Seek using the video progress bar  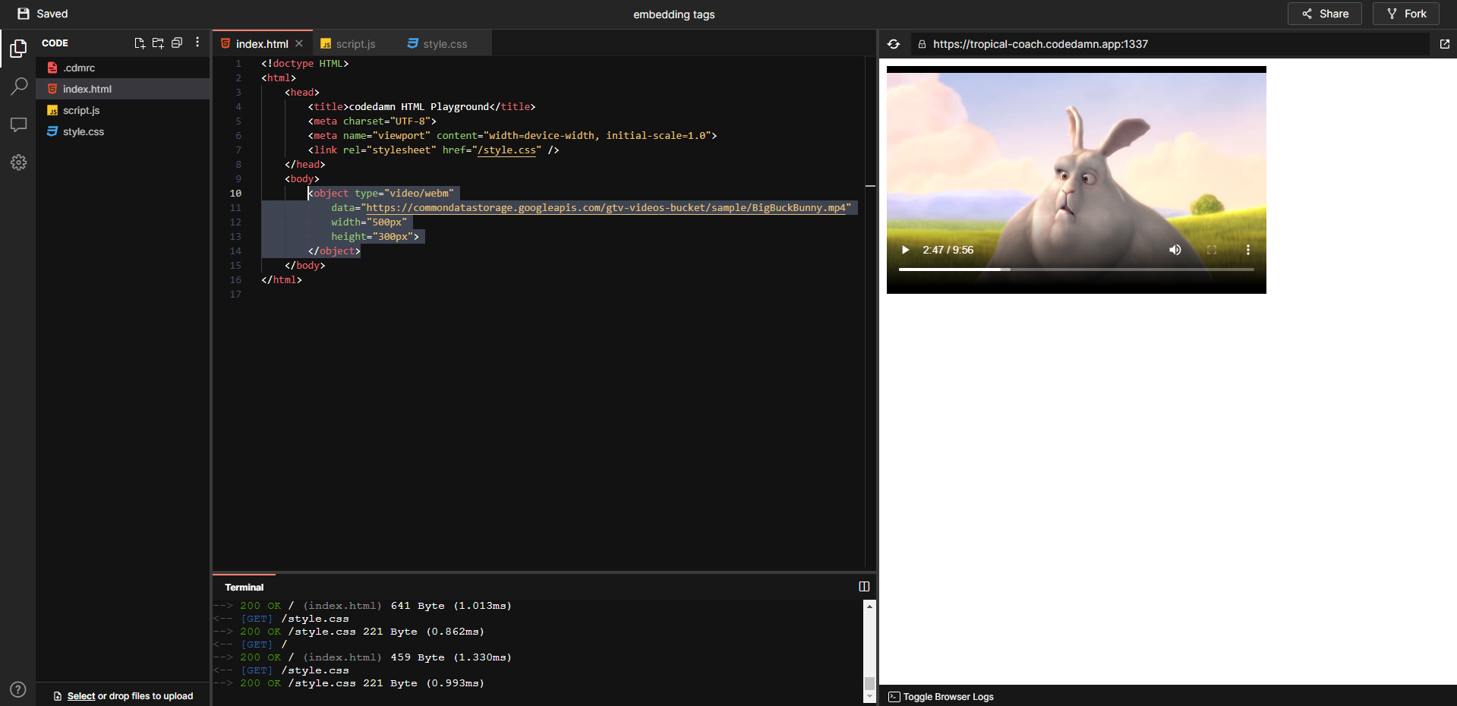click(1075, 269)
